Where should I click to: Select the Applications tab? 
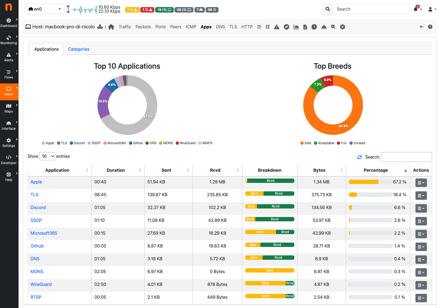[46, 49]
